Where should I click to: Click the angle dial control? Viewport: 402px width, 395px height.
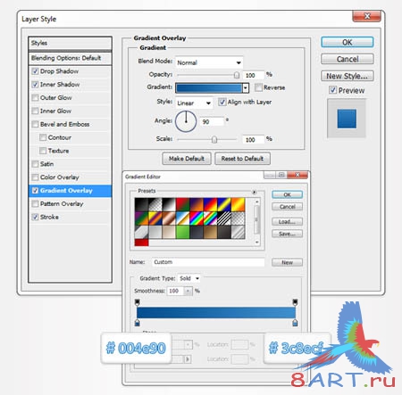186,121
